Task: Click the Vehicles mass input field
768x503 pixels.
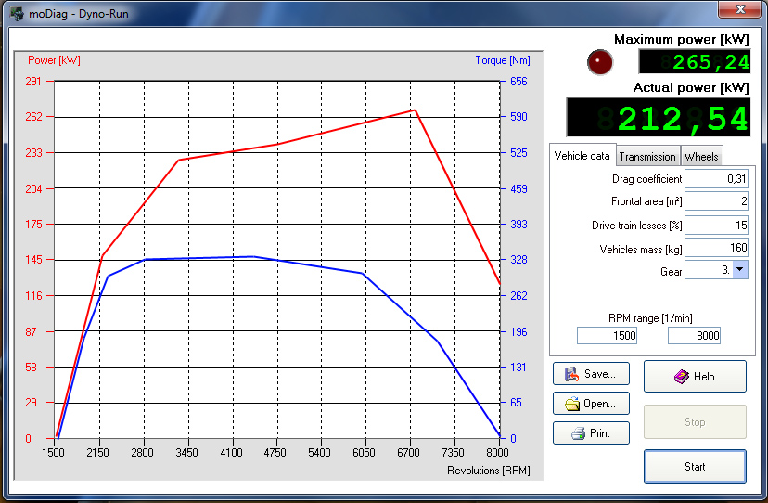Action: (716, 248)
